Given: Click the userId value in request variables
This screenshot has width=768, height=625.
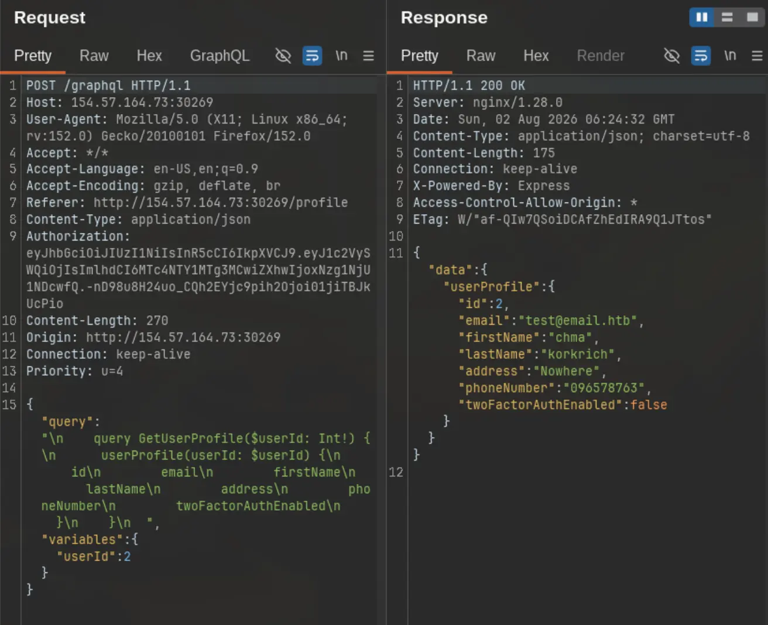Looking at the screenshot, I should [127, 557].
